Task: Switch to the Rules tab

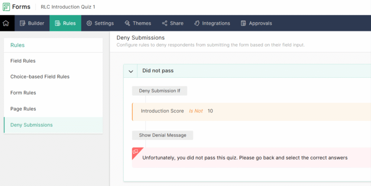Action: 65,23
